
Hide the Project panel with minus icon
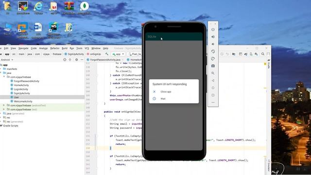pos(82,60)
